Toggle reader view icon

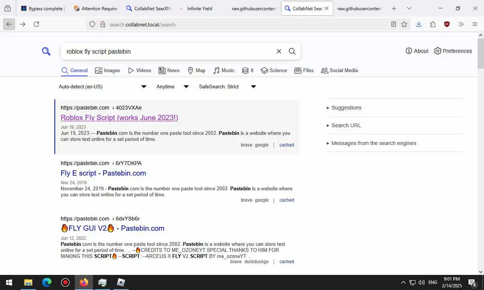click(x=394, y=24)
